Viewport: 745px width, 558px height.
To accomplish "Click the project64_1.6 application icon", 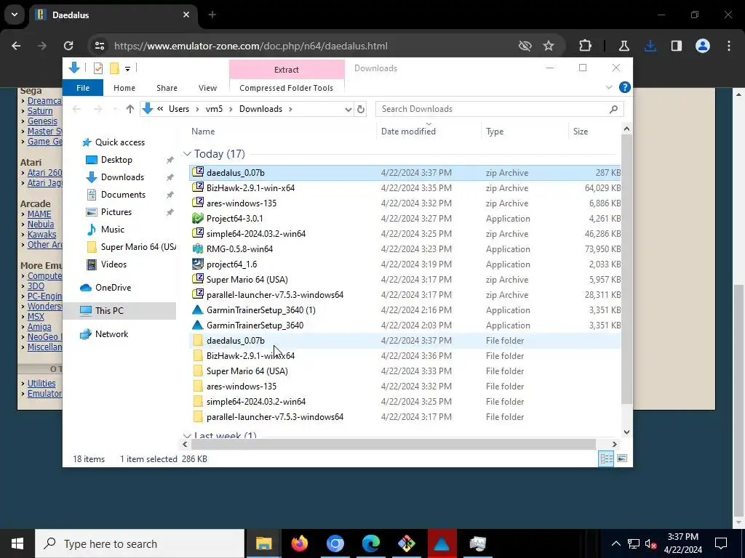I will (x=198, y=264).
